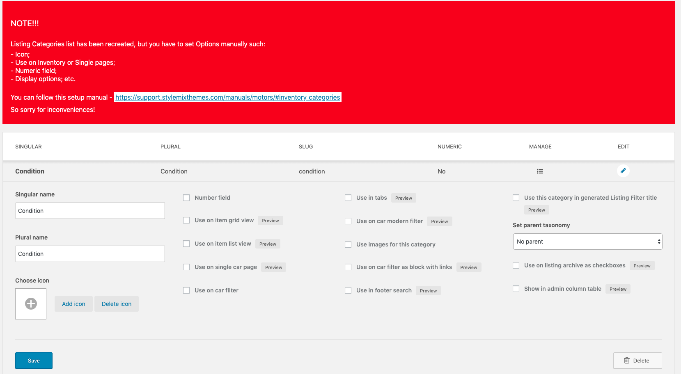Click the No value in Numeric column
Screen dimensions: 681x374
(x=441, y=171)
